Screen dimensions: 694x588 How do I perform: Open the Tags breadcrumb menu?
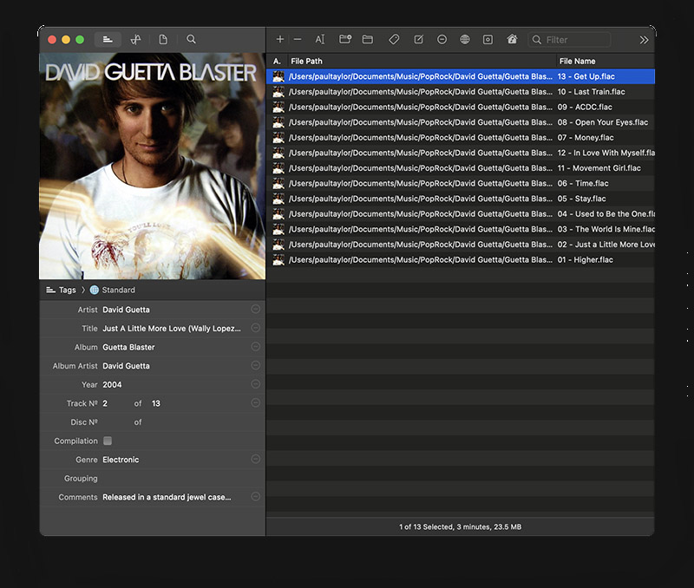[x=61, y=290]
